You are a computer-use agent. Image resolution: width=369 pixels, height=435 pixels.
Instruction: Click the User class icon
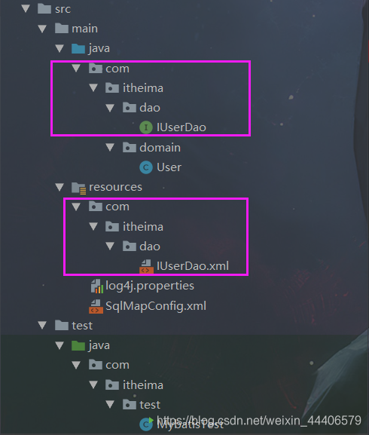click(x=146, y=167)
